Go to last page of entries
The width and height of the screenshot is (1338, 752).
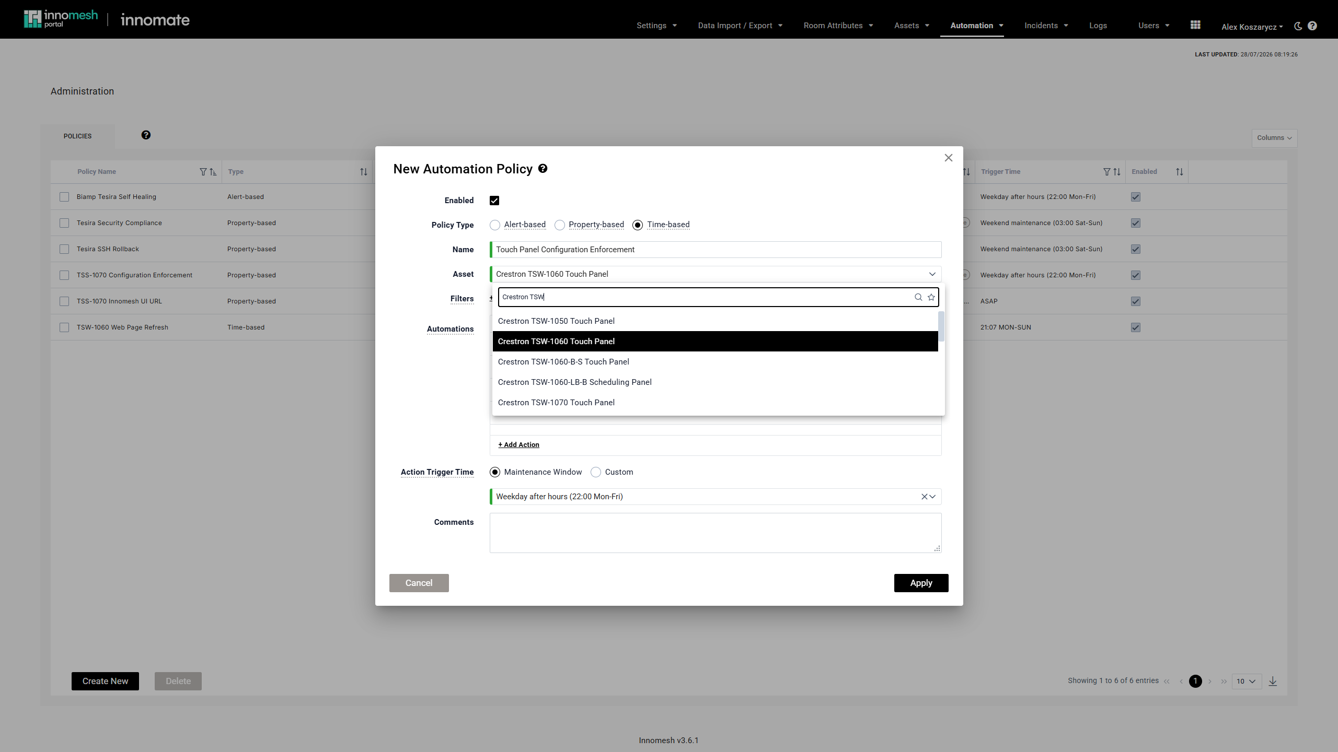(x=1224, y=681)
